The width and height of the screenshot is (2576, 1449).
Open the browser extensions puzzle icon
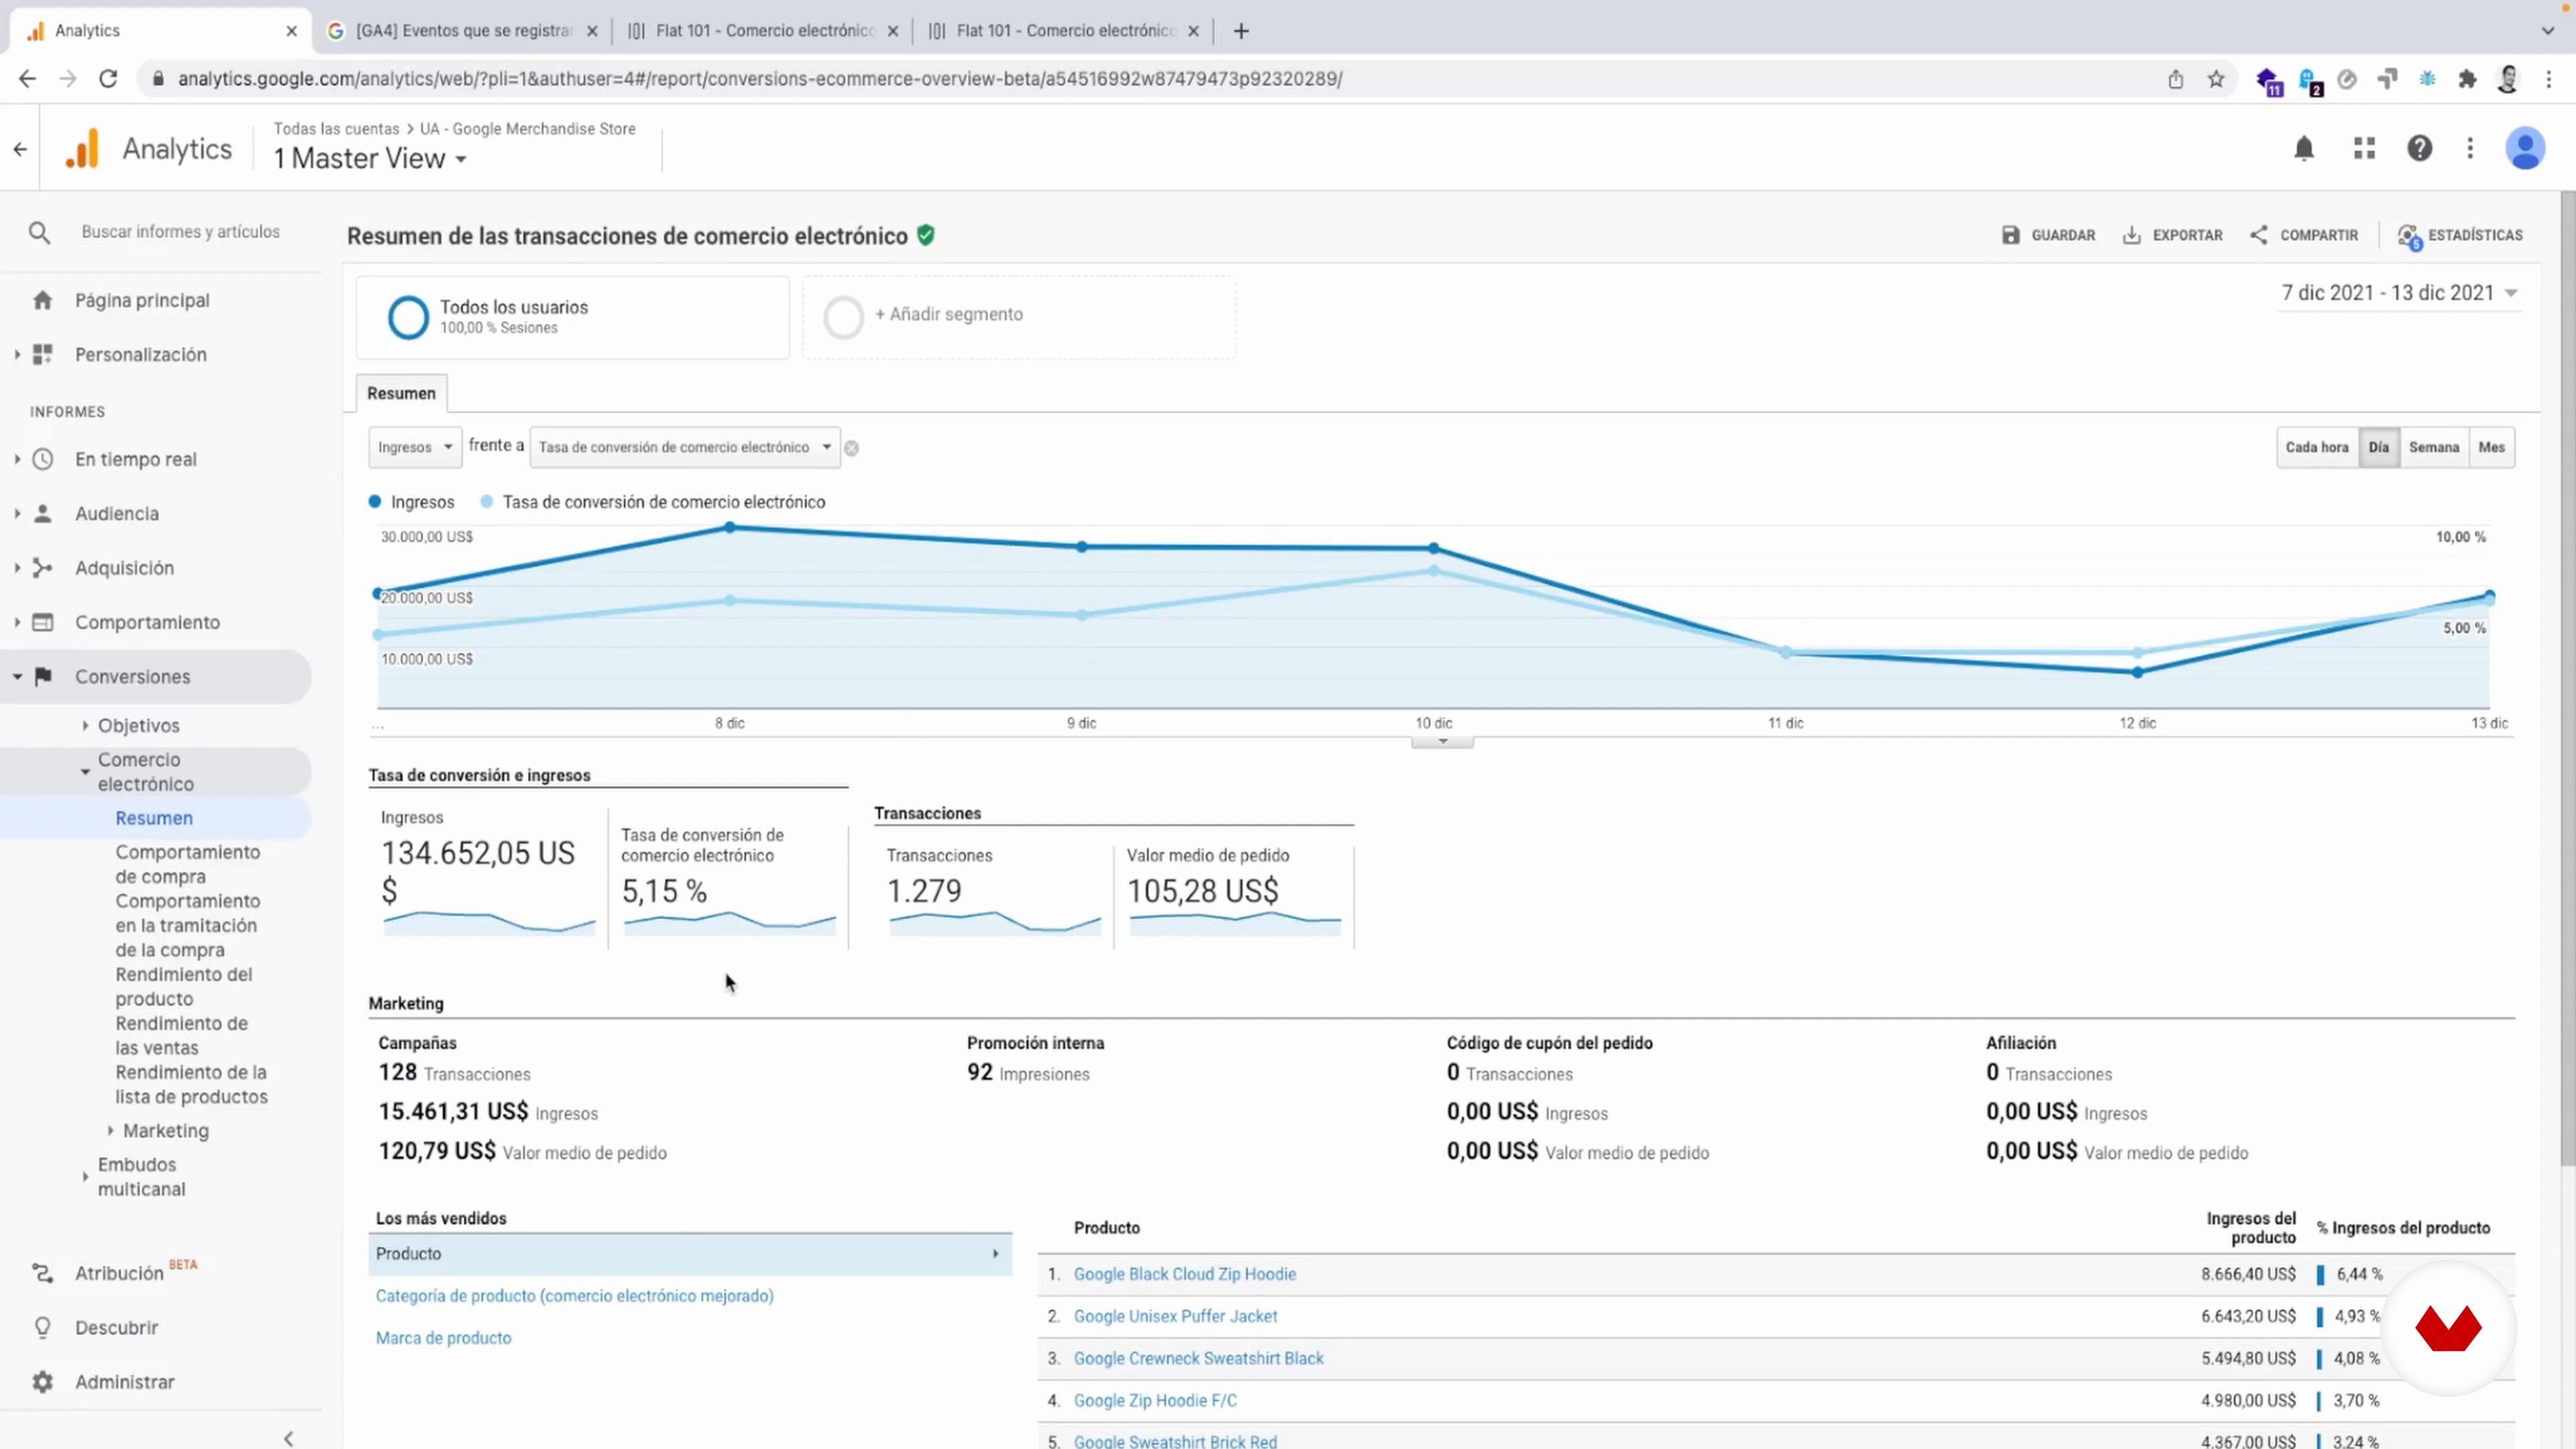click(2468, 79)
